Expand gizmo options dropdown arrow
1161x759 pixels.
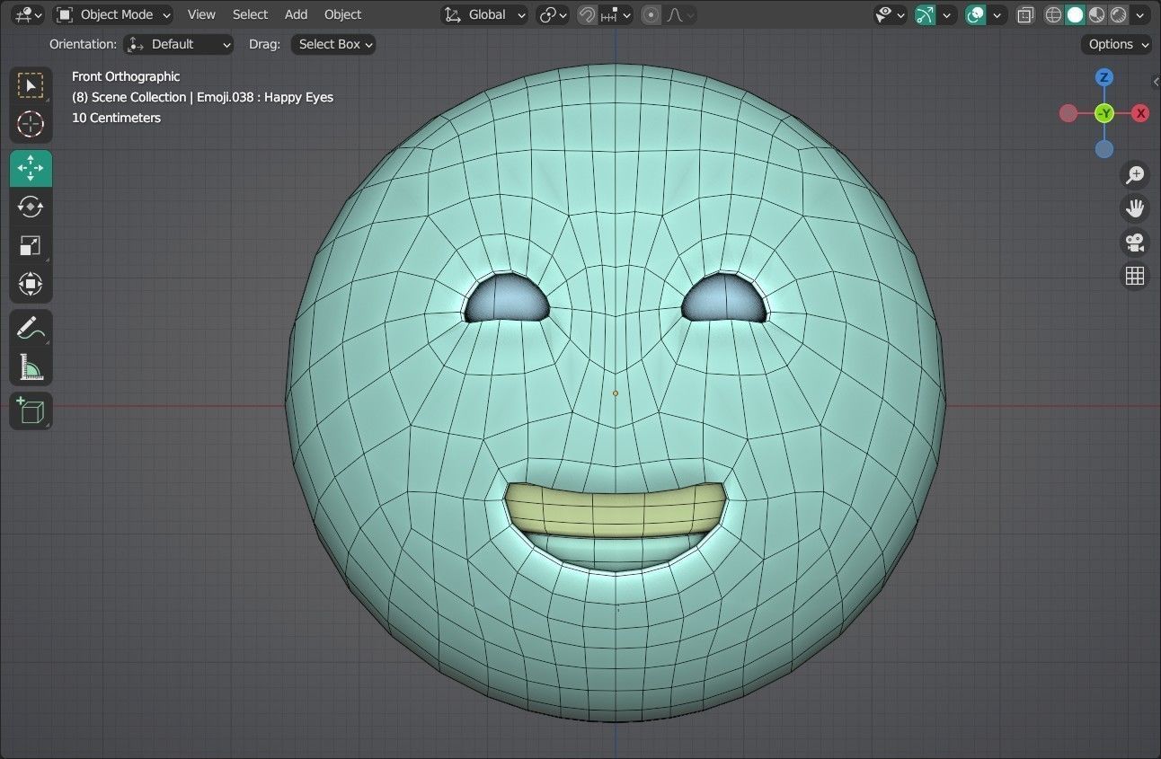[x=946, y=14]
